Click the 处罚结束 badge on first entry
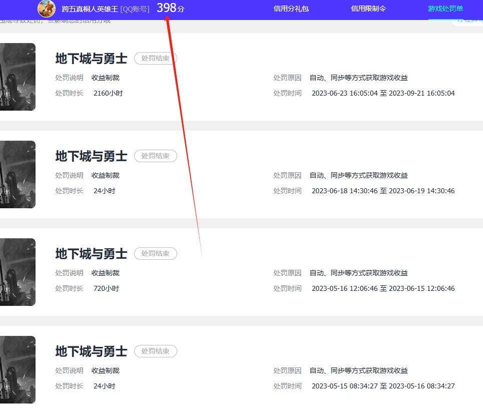Screen dimensions: 483x411 pos(155,58)
